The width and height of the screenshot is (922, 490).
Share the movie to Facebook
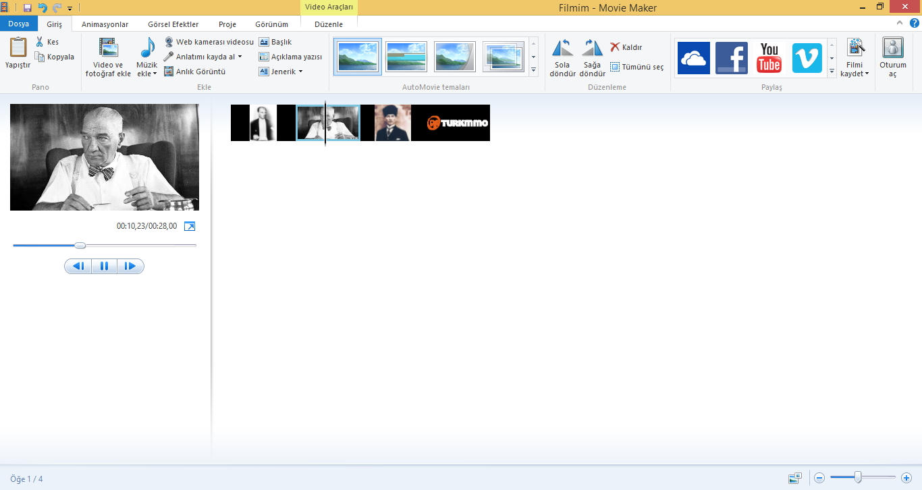point(732,58)
